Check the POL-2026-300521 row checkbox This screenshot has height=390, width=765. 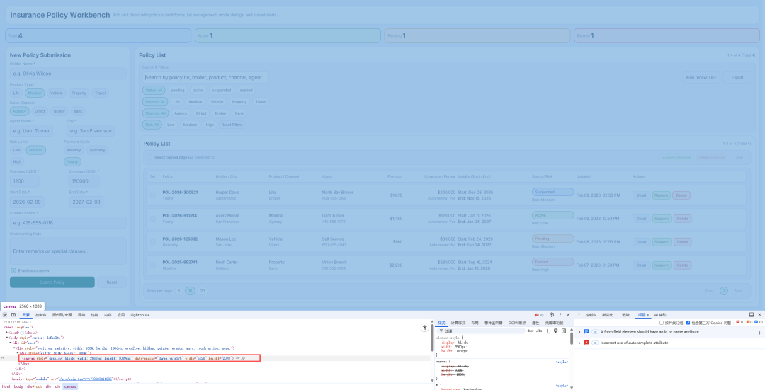(153, 195)
